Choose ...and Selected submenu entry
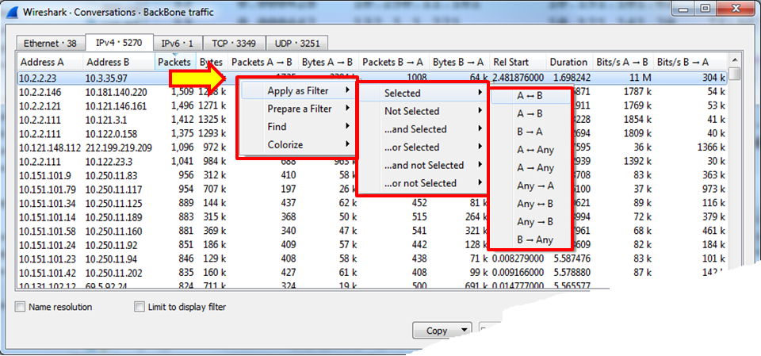761x356 pixels. 423,129
